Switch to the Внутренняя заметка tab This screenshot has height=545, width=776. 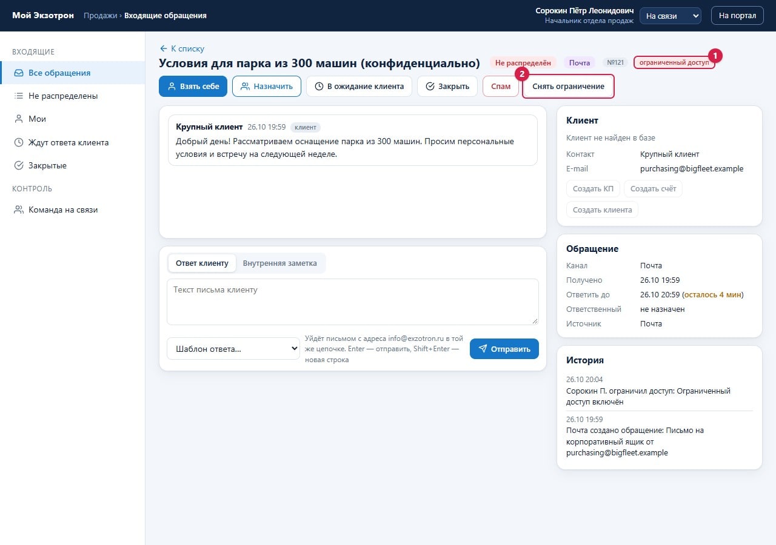(280, 263)
